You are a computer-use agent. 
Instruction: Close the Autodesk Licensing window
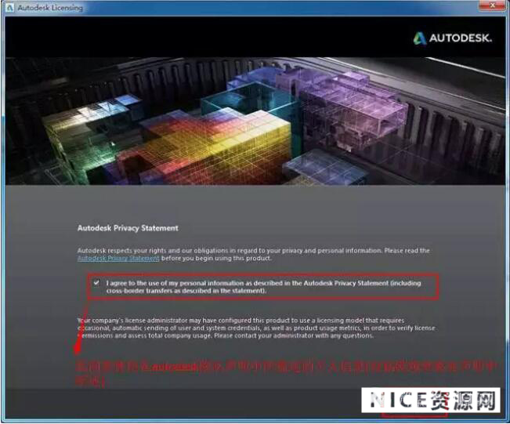tap(492, 5)
